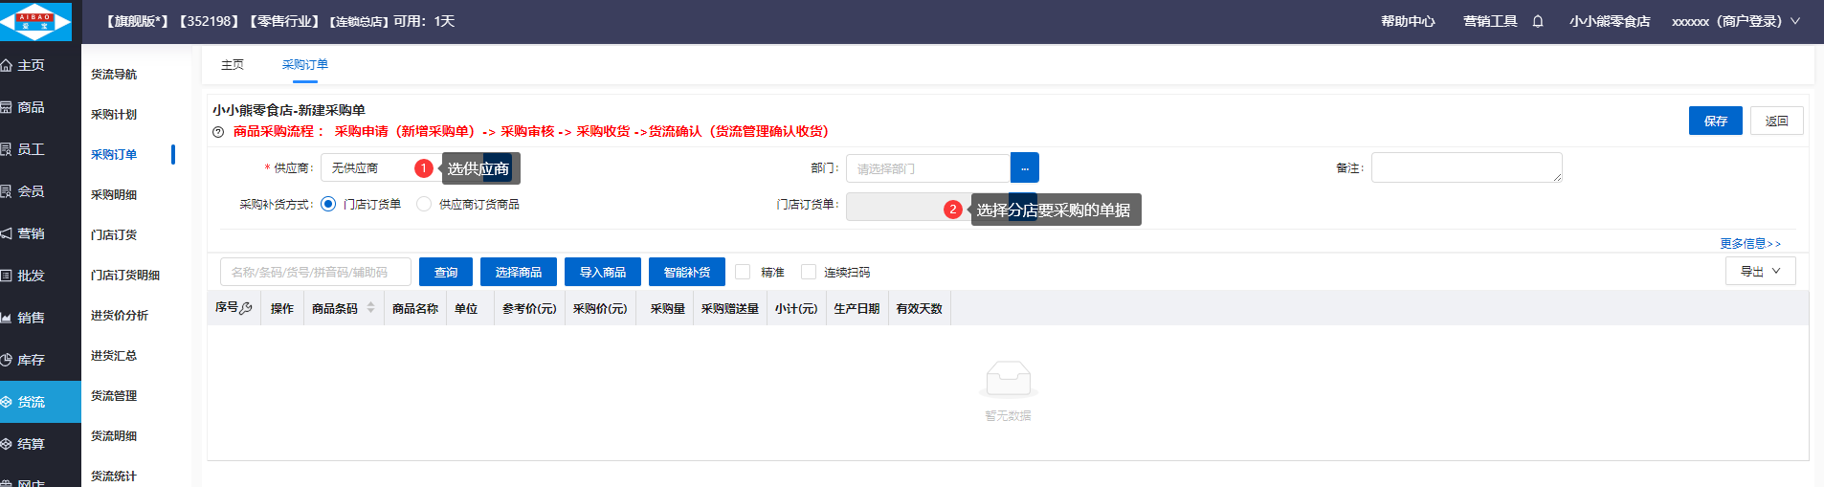The width and height of the screenshot is (1824, 487).
Task: Enable the 精准 checkbox
Action: click(743, 272)
